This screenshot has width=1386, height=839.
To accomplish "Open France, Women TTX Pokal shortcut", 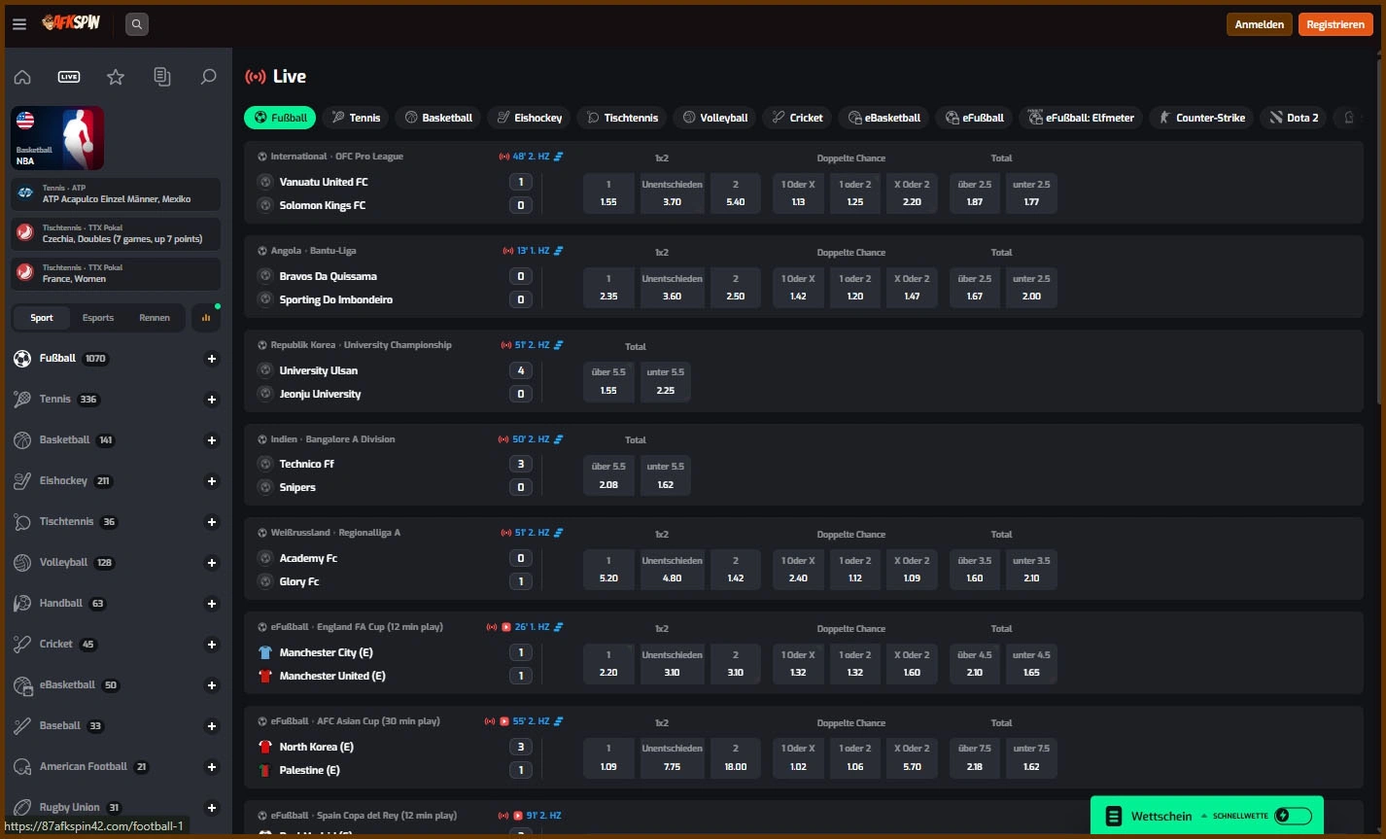I will (116, 273).
